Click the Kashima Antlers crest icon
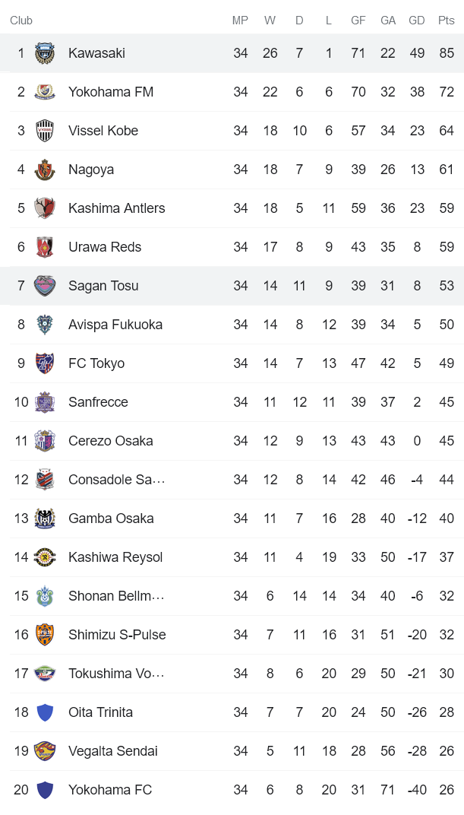Image resolution: width=464 pixels, height=815 pixels. click(45, 208)
